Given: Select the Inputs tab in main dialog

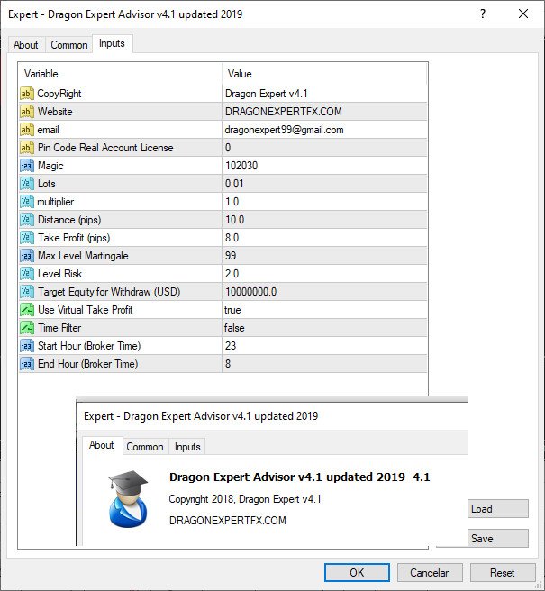Looking at the screenshot, I should [112, 44].
